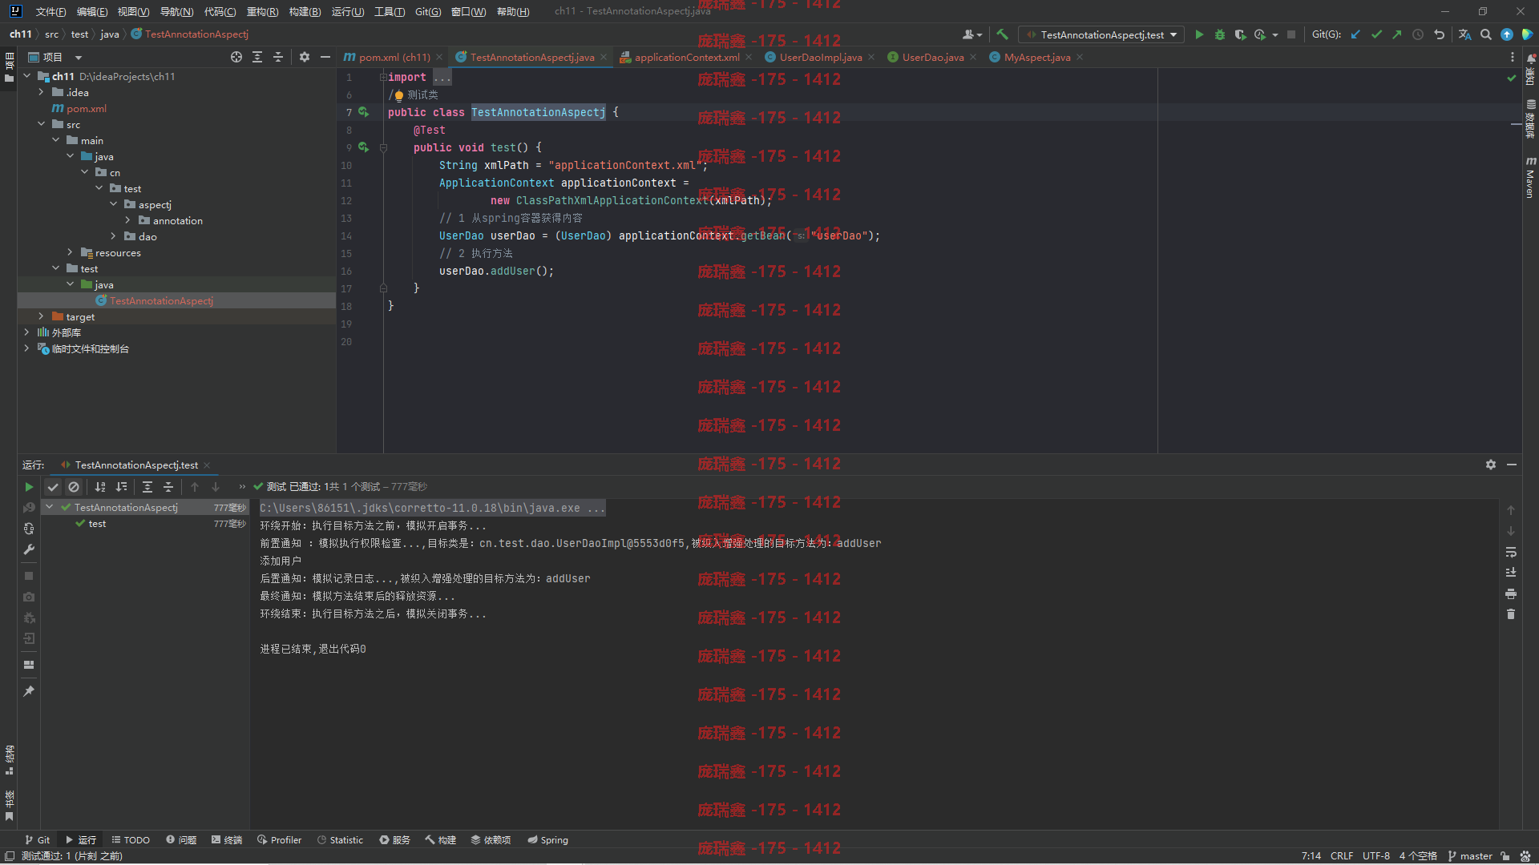This screenshot has height=865, width=1539.
Task: Push commits with the Git push arrow
Action: point(1397,34)
